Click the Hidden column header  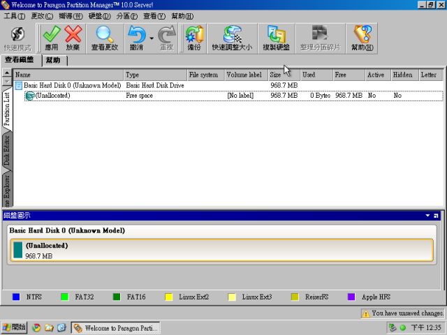pos(405,75)
